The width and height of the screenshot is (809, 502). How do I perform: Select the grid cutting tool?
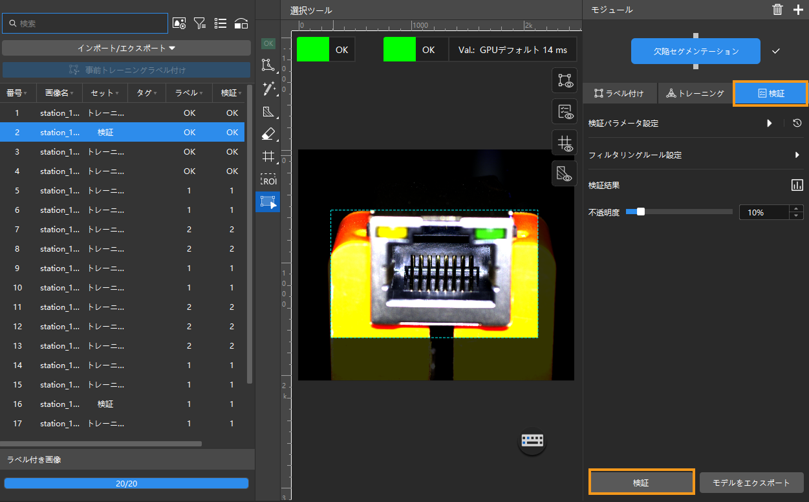point(268,157)
